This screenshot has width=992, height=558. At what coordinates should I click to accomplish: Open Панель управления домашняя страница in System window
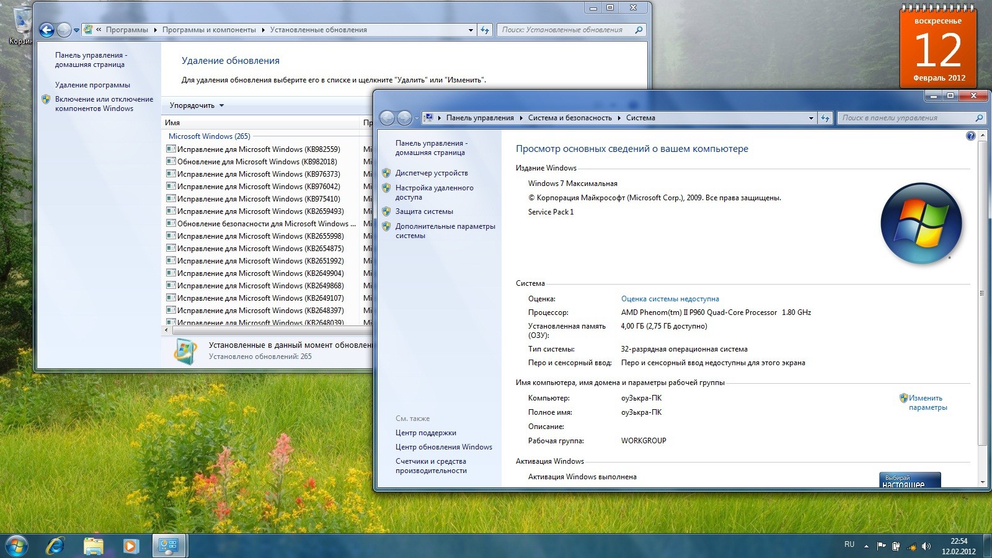(x=432, y=148)
